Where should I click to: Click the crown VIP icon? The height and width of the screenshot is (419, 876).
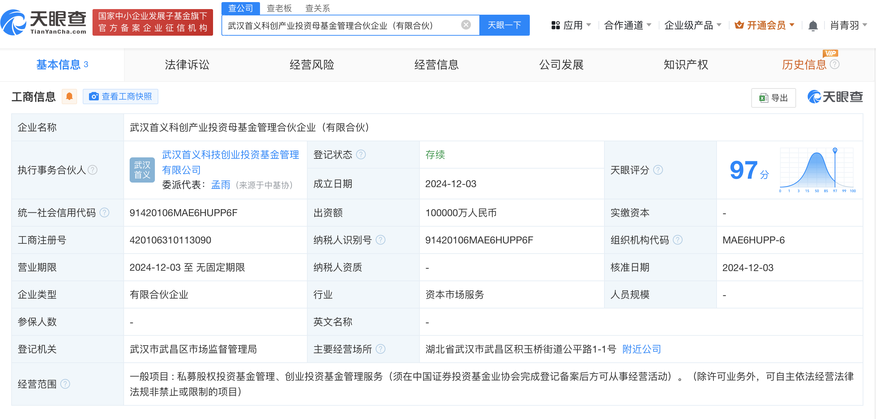pos(739,25)
